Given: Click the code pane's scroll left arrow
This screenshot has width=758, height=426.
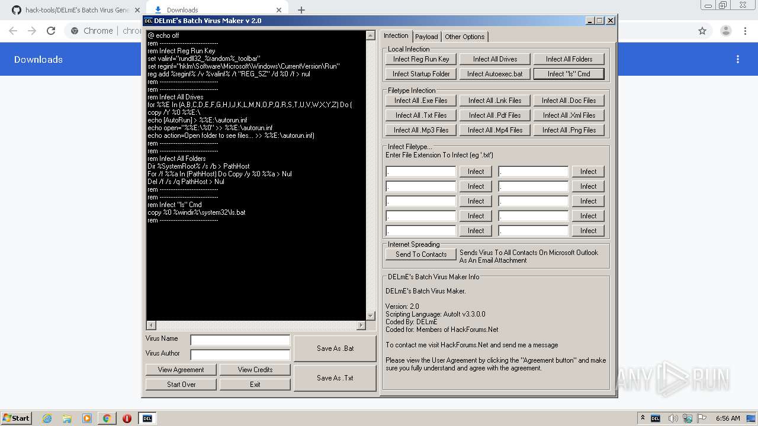Looking at the screenshot, I should click(151, 325).
